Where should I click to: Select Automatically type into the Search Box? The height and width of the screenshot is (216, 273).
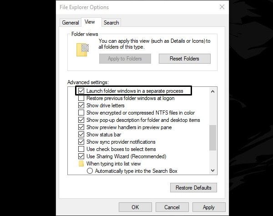pos(90,171)
